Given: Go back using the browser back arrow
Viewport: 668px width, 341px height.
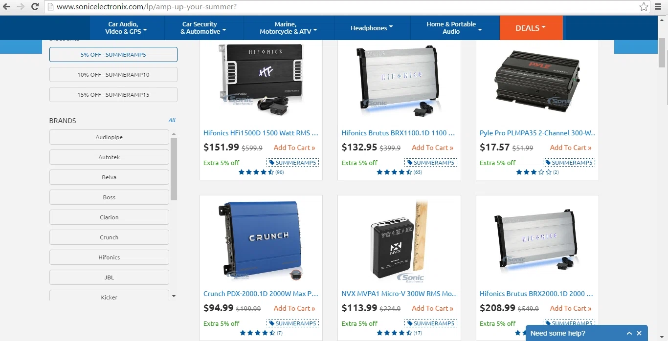Looking at the screenshot, I should tap(7, 7).
